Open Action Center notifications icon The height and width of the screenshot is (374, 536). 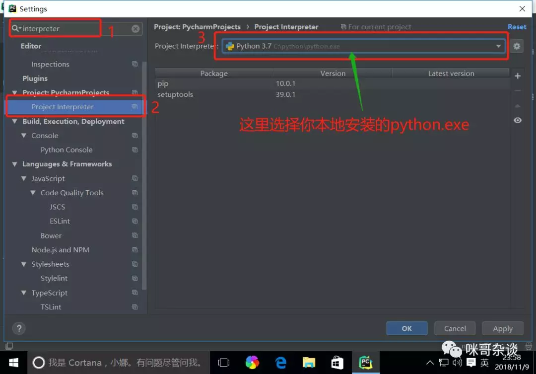(x=471, y=363)
